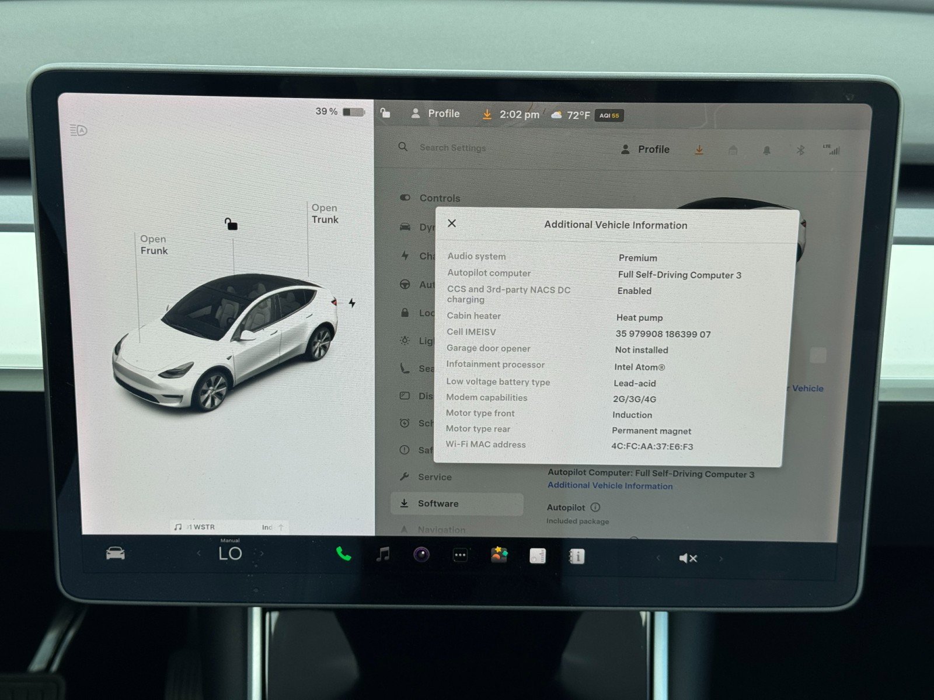The width and height of the screenshot is (934, 700).
Task: Tap the left chevron beside the mute icon
Action: click(x=658, y=558)
